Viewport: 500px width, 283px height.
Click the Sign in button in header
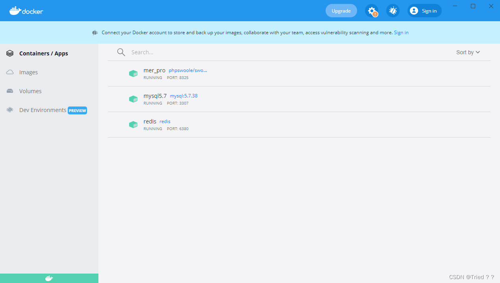tap(424, 11)
